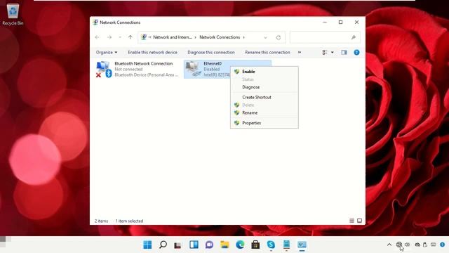This screenshot has width=449, height=253.
Task: Click Enable this network device
Action: [153, 52]
